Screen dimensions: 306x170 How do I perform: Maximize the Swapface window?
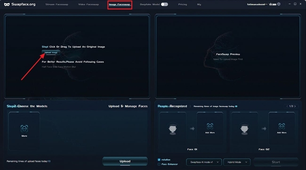pyautogui.click(x=295, y=4)
